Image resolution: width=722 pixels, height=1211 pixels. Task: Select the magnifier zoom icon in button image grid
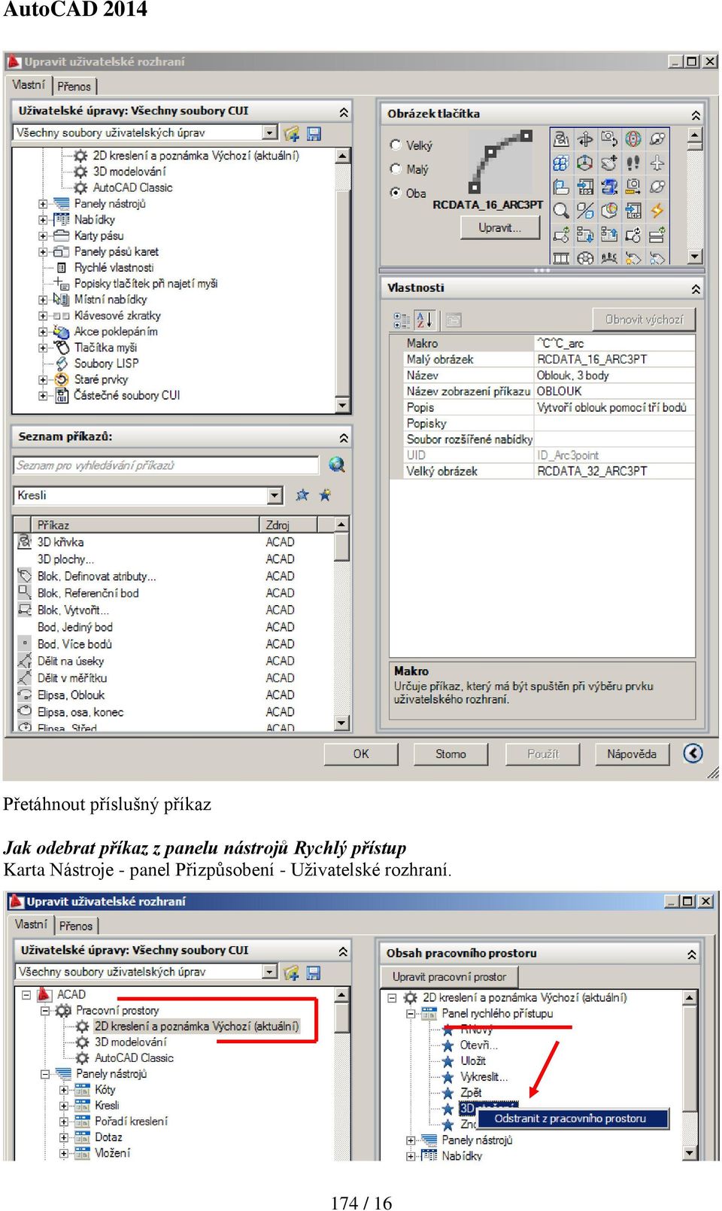[x=561, y=211]
